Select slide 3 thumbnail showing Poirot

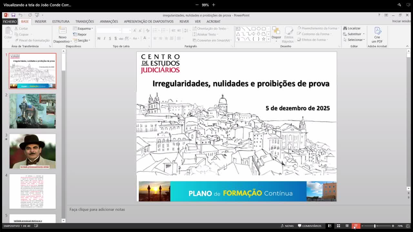[32, 151]
